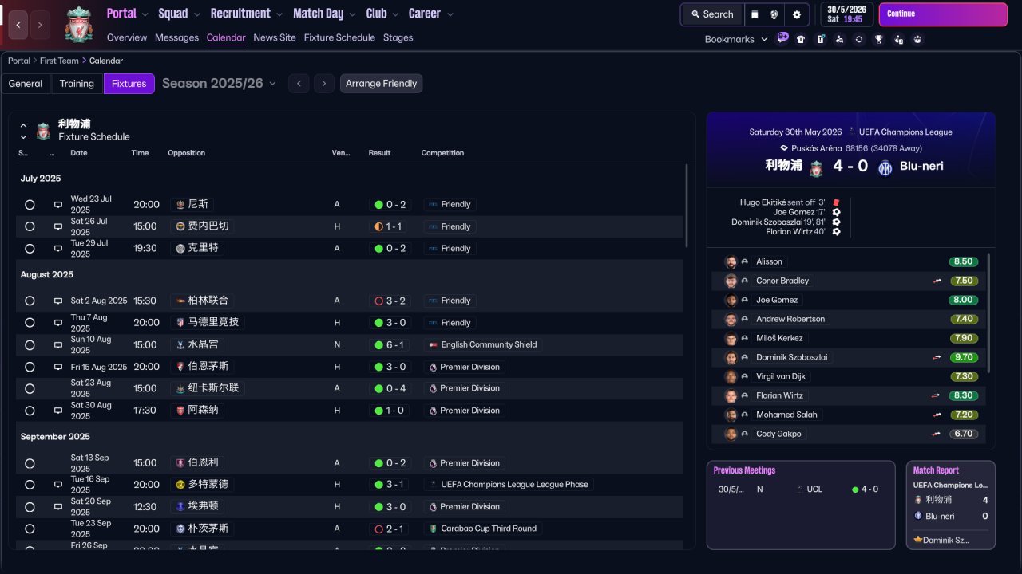The height and width of the screenshot is (574, 1022).
Task: Open the 9+ notifications shortcut icon
Action: [x=782, y=37]
